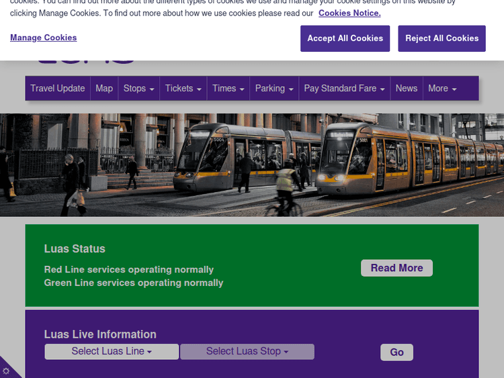Image resolution: width=504 pixels, height=378 pixels.
Task: Click the Go button
Action: pyautogui.click(x=396, y=352)
